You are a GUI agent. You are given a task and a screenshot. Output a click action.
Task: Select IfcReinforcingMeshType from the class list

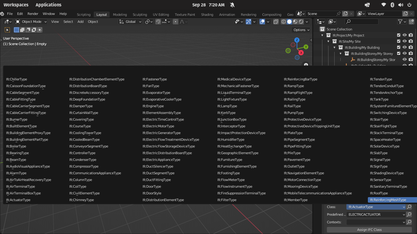(388, 200)
